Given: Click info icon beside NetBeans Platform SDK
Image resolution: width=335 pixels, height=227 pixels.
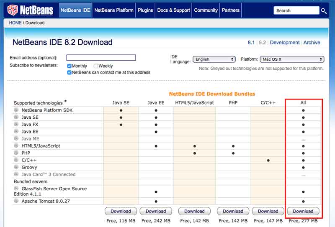Looking at the screenshot, I should click(16, 110).
